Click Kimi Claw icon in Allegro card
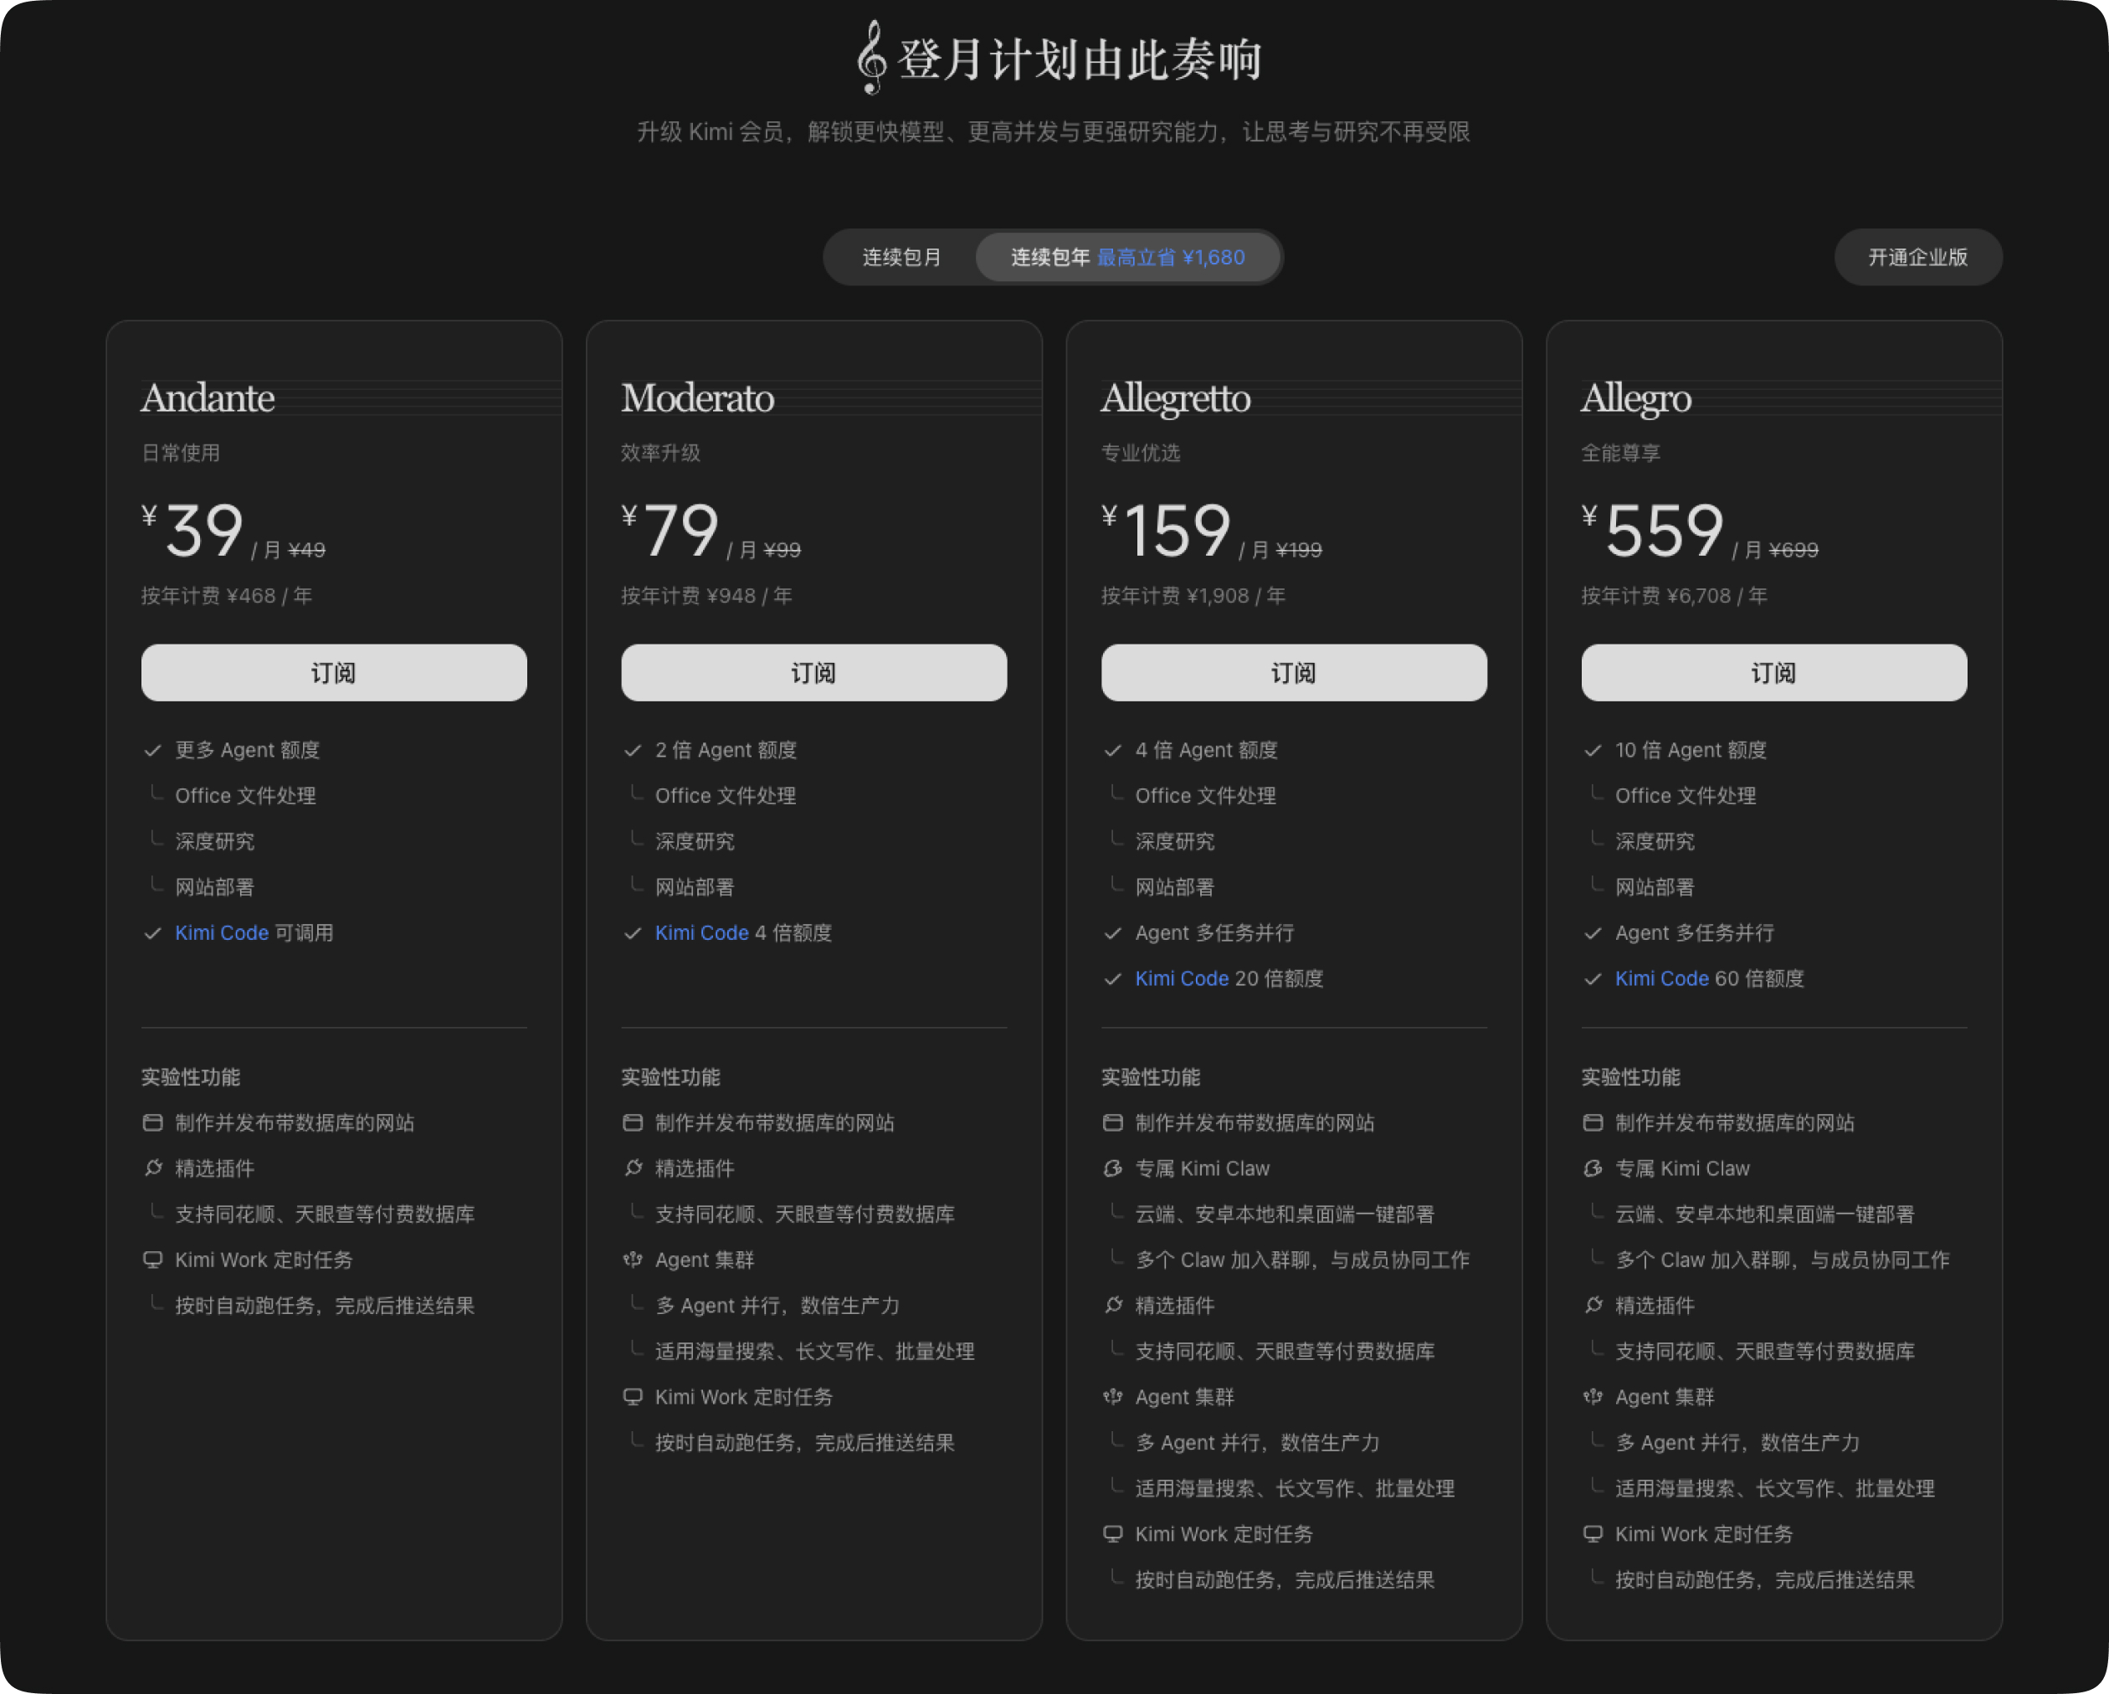The height and width of the screenshot is (1694, 2109). click(1593, 1168)
